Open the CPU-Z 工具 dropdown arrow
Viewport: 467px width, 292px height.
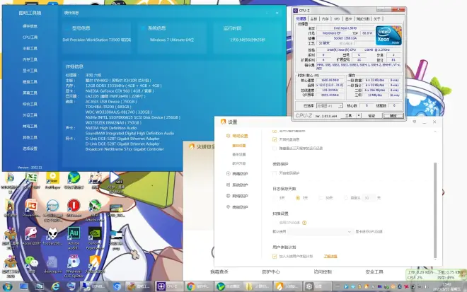click(358, 115)
